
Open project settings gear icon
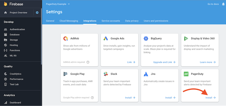coord(37,12)
